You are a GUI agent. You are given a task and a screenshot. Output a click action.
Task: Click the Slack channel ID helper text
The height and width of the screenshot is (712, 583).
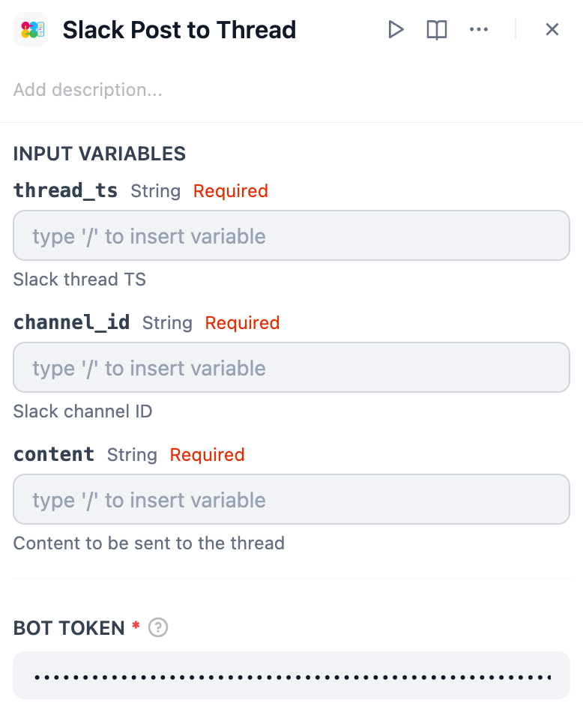(83, 411)
